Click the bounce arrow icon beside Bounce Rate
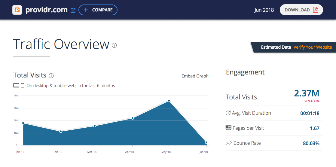This screenshot has width=336, height=167. 229,143
